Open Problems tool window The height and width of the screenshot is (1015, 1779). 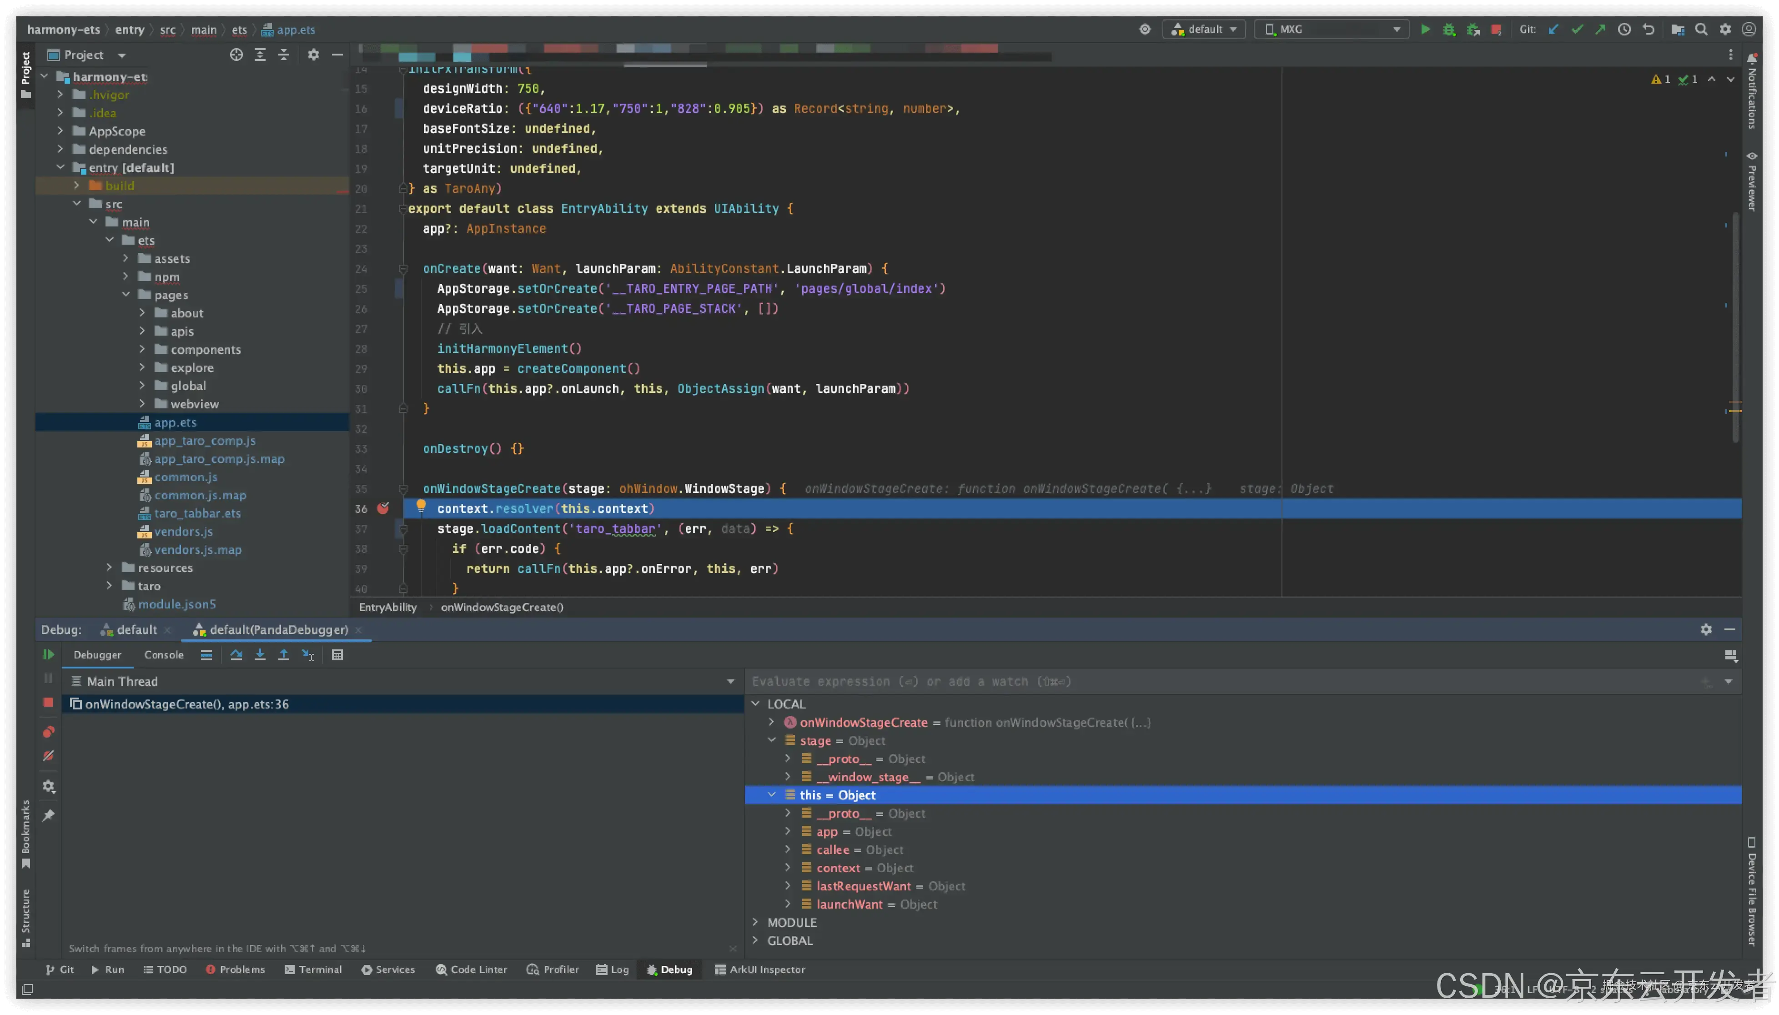point(235,969)
